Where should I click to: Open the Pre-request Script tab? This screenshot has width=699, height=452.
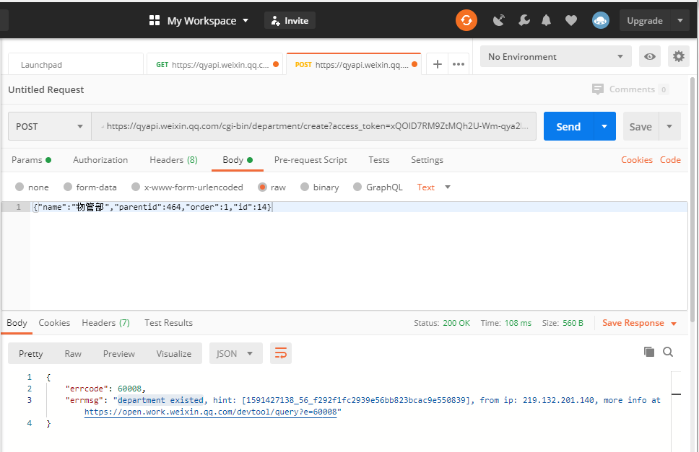311,160
